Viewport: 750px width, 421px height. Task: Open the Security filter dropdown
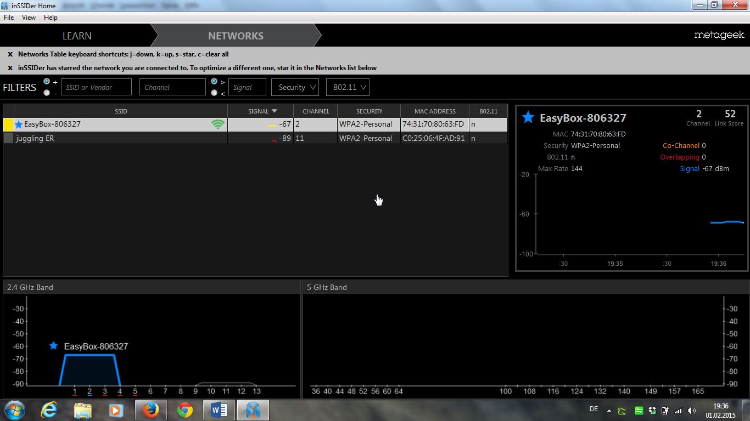(295, 87)
